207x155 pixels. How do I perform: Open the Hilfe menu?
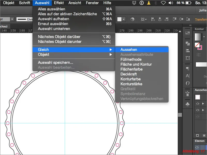click(107, 3)
